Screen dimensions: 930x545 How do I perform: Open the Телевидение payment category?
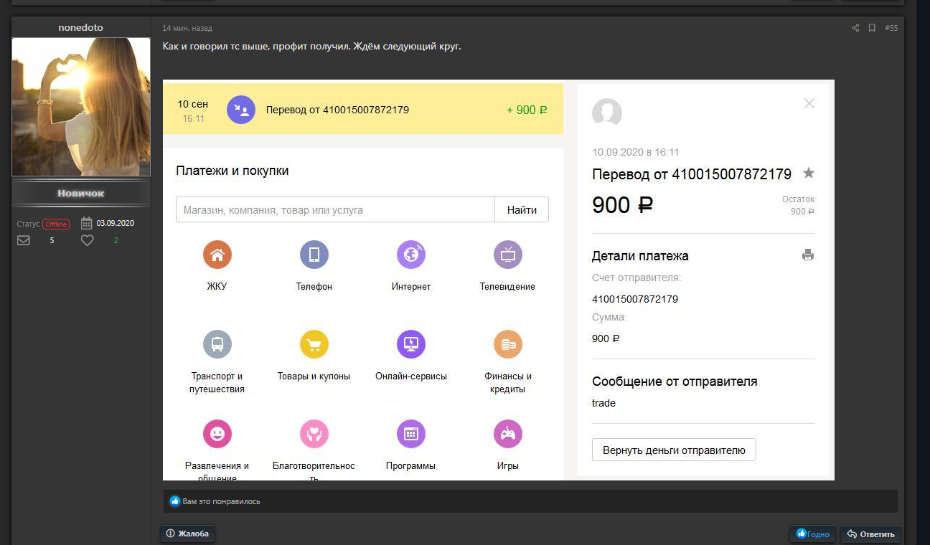[x=507, y=266]
